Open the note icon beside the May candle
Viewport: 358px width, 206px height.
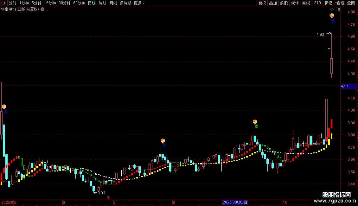(4, 106)
